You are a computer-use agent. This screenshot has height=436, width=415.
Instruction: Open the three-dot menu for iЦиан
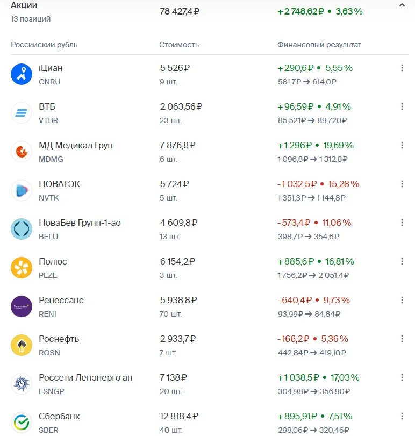click(x=402, y=68)
